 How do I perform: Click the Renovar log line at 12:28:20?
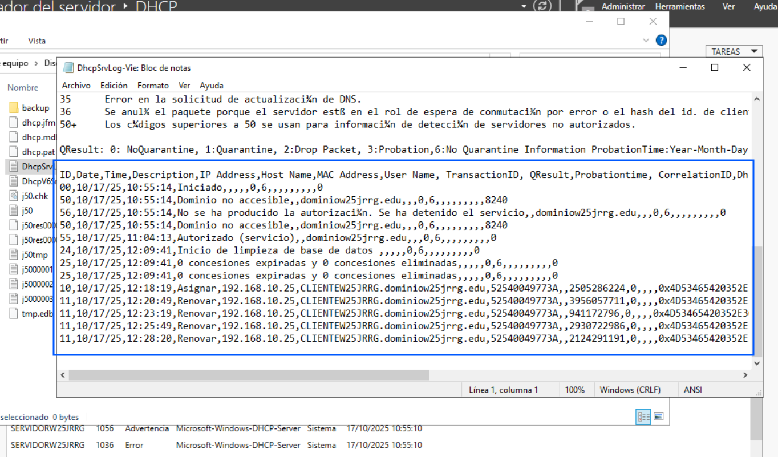(403, 338)
